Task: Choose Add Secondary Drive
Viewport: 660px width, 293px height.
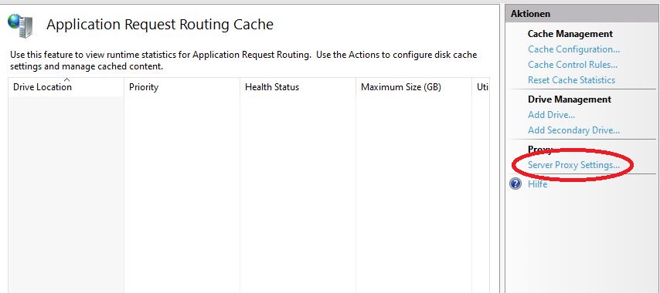Action: pyautogui.click(x=573, y=130)
